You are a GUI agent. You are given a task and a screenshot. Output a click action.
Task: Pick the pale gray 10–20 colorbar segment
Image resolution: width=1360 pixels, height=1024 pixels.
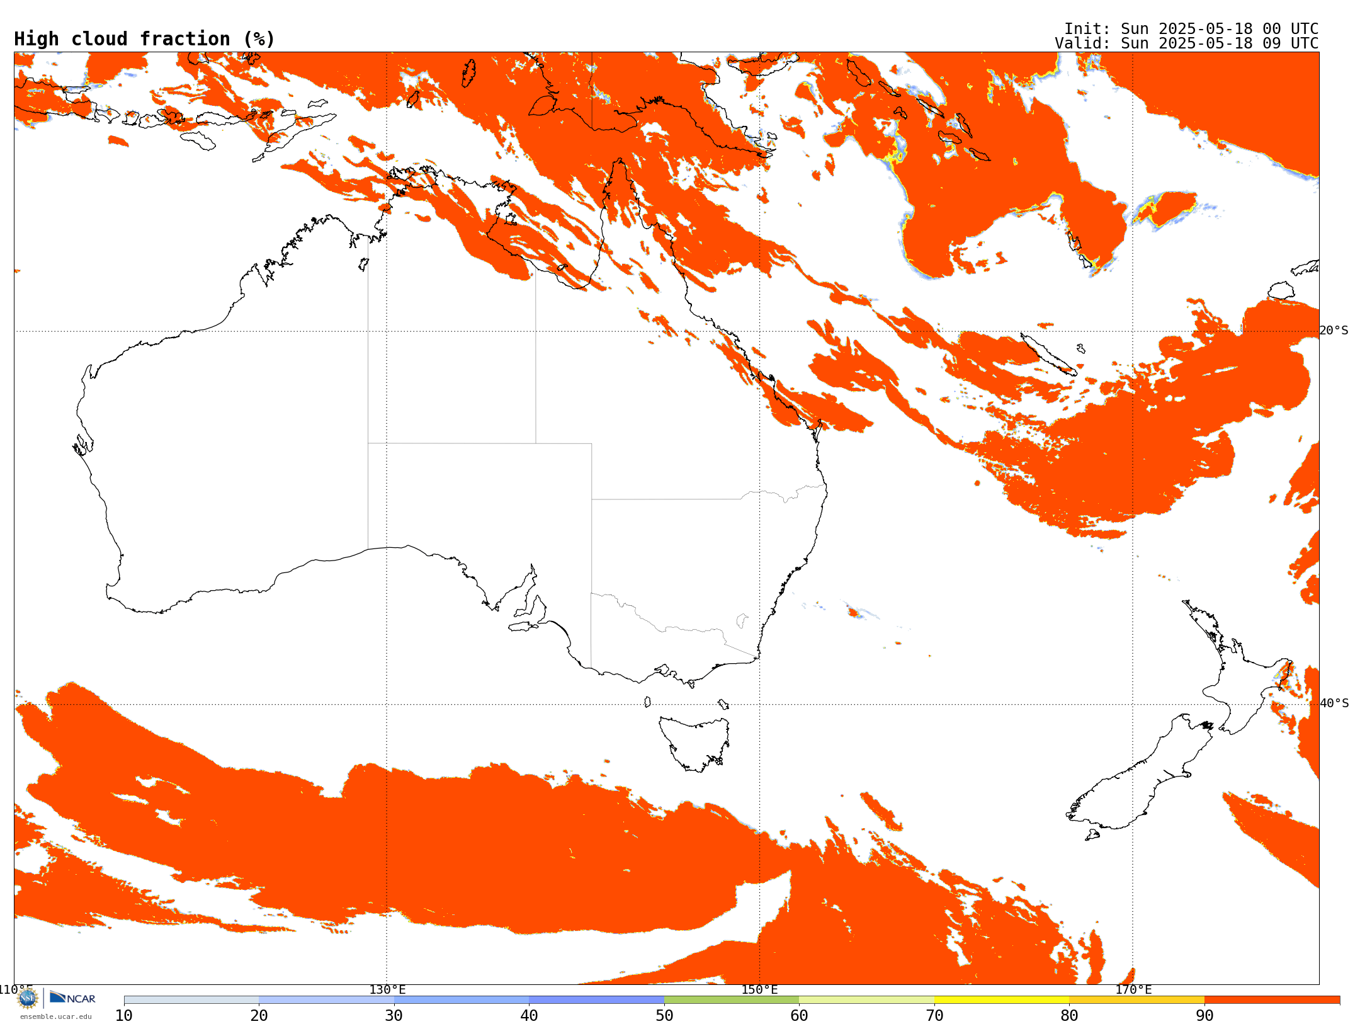pos(191,1000)
